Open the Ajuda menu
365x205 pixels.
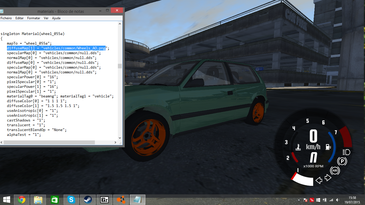coord(56,18)
